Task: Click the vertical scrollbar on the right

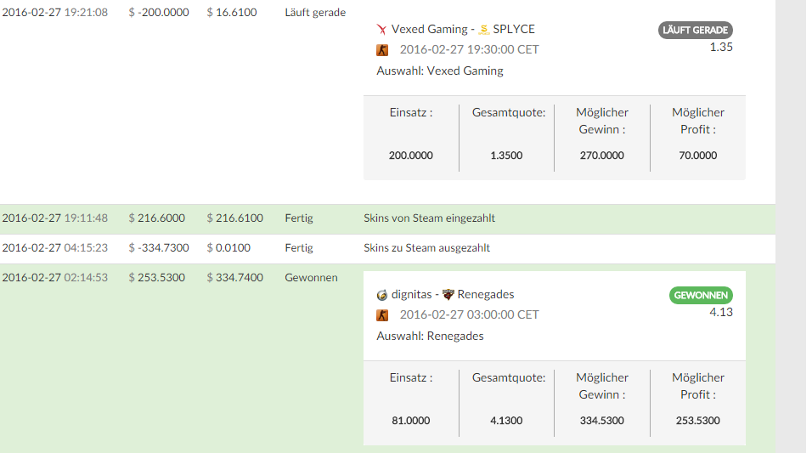Action: [792, 226]
